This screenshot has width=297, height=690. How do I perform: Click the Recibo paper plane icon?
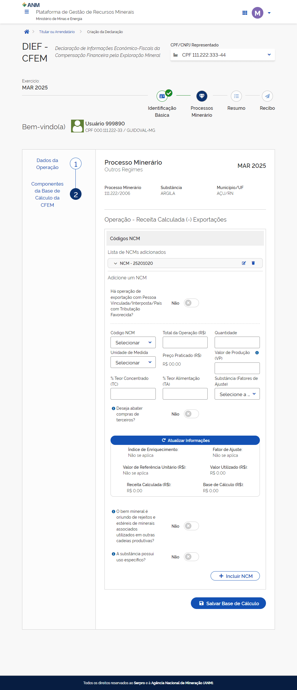[x=267, y=96]
